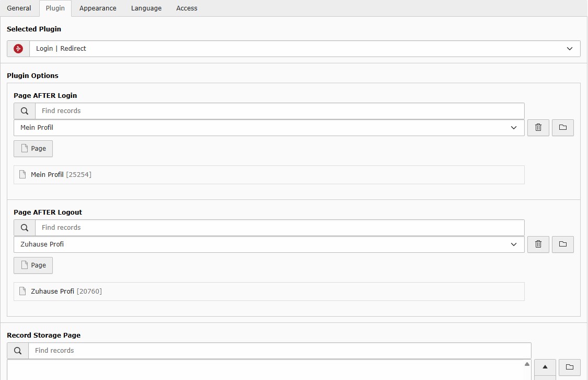
Task: Open folder browser for Page AFTER Logout
Action: (562, 244)
